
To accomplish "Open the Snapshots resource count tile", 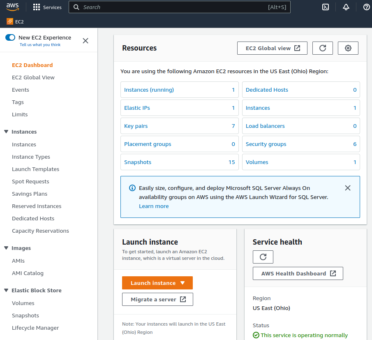I will 179,162.
